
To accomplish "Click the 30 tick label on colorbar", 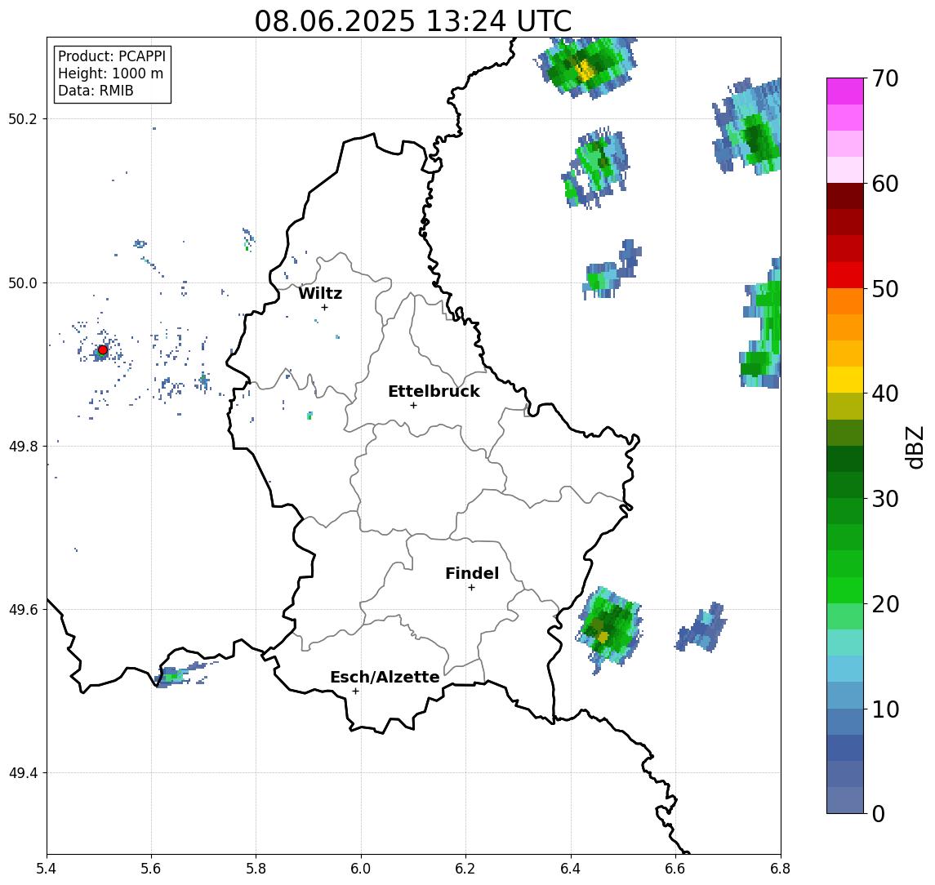I will click(x=885, y=499).
